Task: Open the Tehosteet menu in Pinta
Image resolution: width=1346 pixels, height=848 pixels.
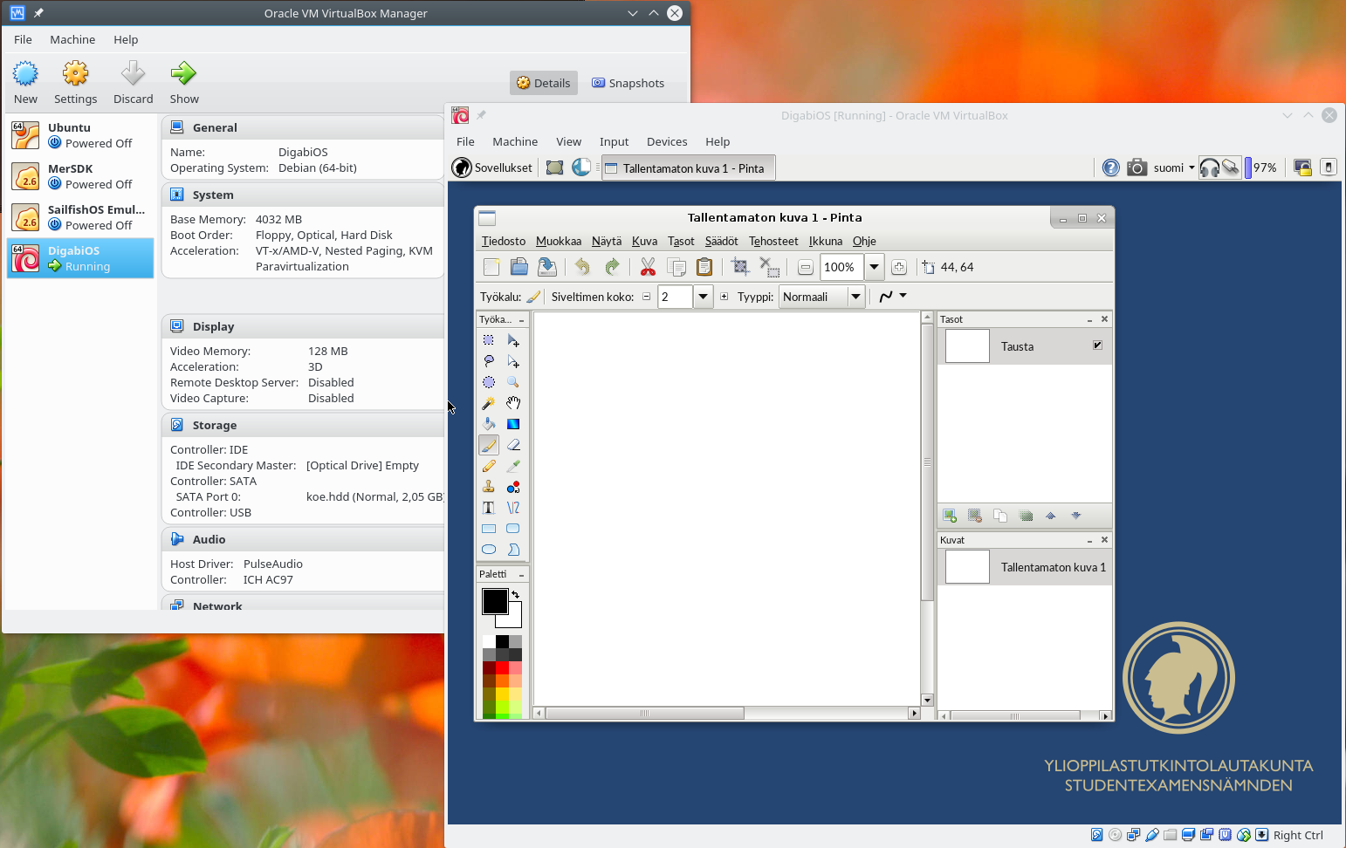Action: tap(773, 241)
